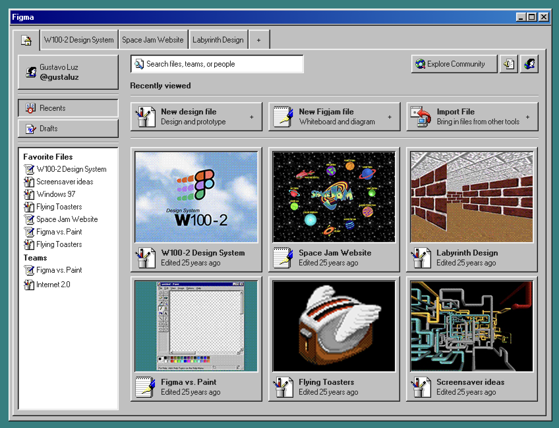
Task: Switch to Labyrinth Design tab
Action: (218, 40)
